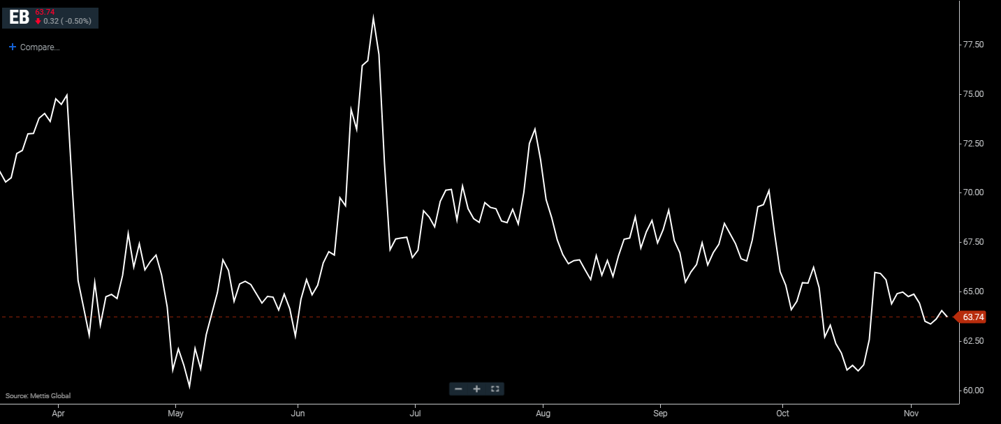This screenshot has height=424, width=1001.
Task: Toggle fullscreen chart view
Action: pos(495,389)
